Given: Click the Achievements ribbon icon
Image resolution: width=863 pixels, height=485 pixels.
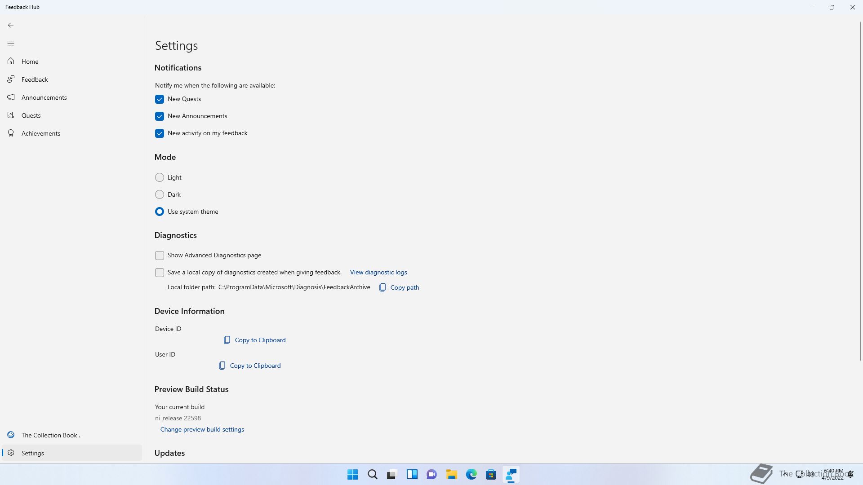Looking at the screenshot, I should pos(11,133).
